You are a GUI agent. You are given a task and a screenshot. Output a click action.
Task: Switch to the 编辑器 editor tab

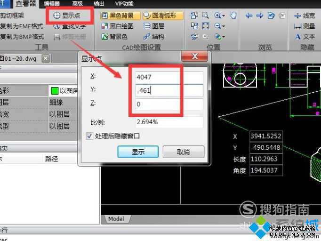[52, 3]
